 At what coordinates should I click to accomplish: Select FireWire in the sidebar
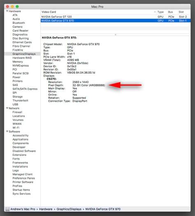point(18,50)
